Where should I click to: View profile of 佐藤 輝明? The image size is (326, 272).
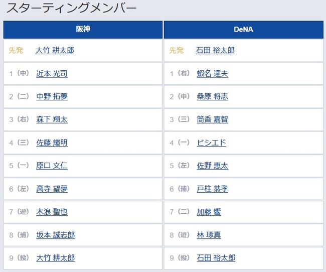click(x=52, y=143)
